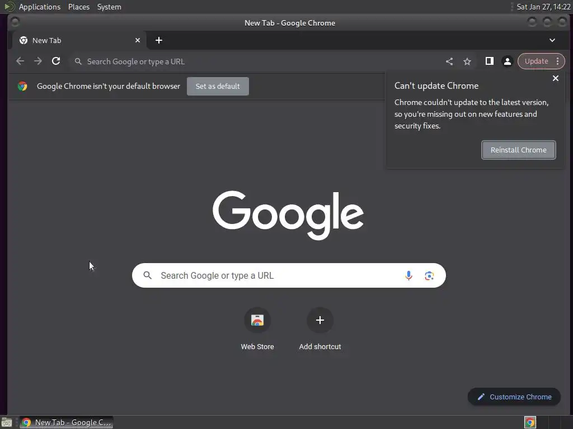Click the Set as default button
The height and width of the screenshot is (429, 573).
click(x=218, y=87)
